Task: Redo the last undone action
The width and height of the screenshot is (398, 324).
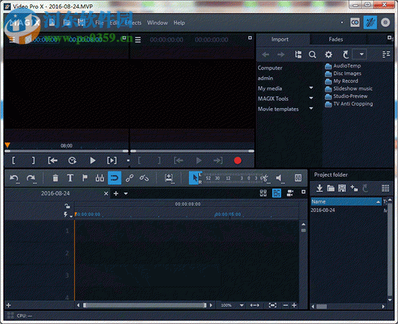Action: click(31, 178)
